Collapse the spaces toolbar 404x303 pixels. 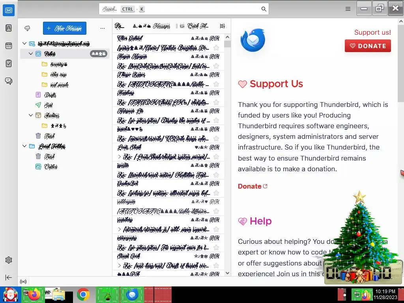tap(9, 277)
